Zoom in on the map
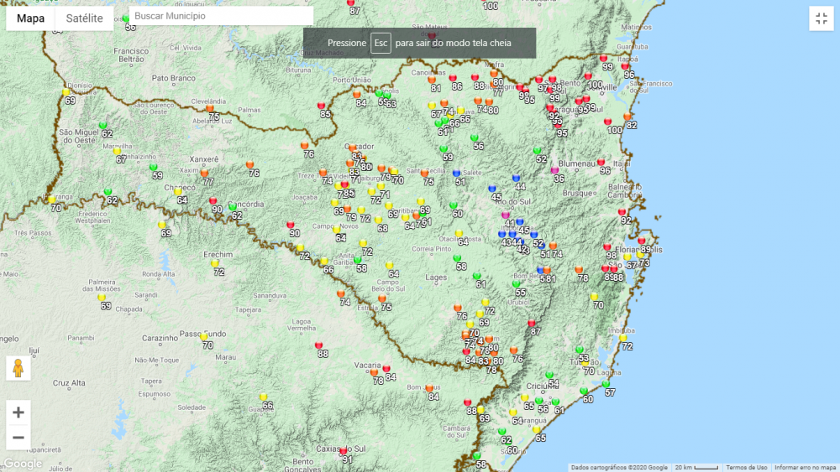 [x=18, y=412]
